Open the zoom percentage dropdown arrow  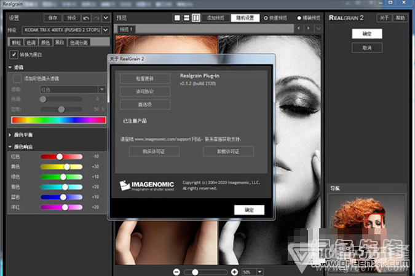point(259,272)
